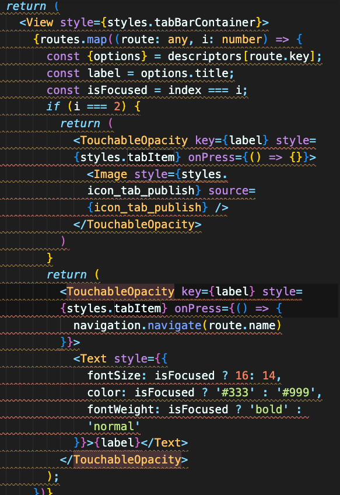Click 'title' in options.title
340x495 pixels.
point(212,73)
